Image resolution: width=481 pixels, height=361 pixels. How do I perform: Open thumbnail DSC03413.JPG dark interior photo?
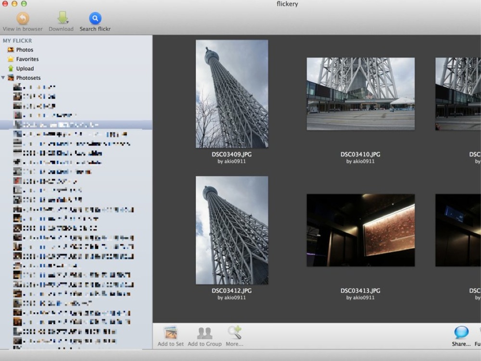pos(361,230)
